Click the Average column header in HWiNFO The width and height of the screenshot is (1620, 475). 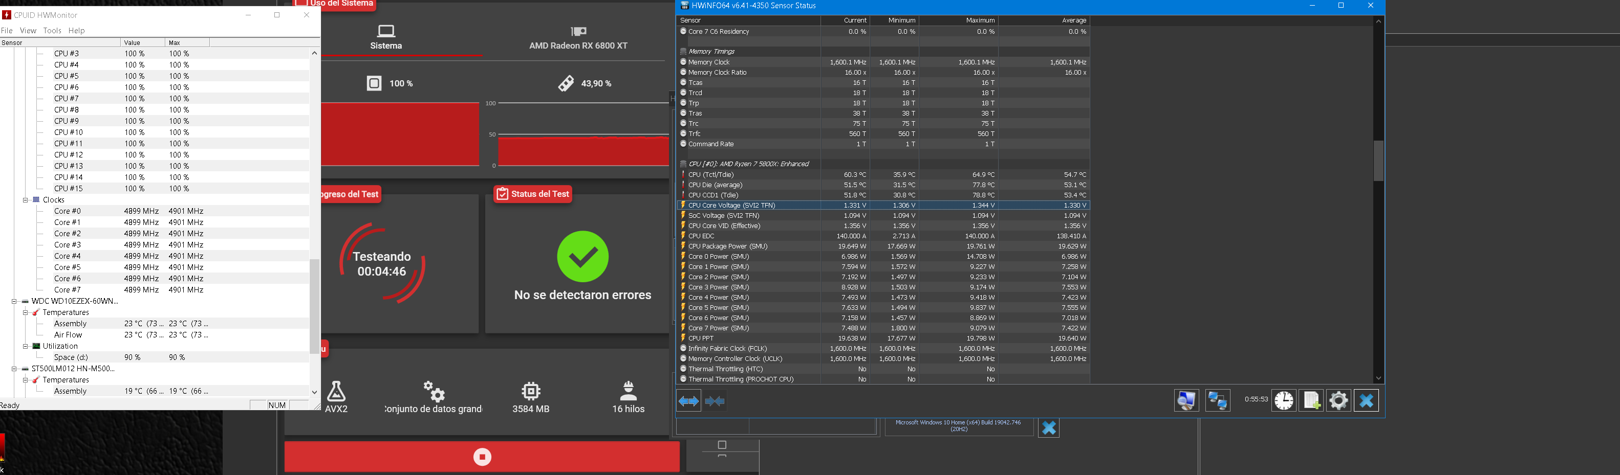pos(1044,21)
